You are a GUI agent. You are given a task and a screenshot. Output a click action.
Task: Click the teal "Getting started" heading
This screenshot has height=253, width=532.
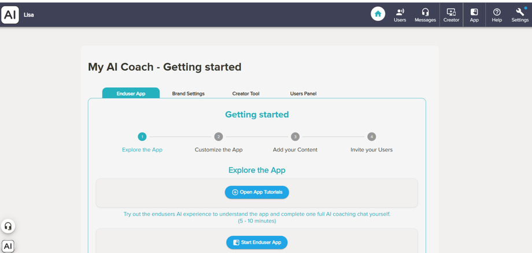[x=257, y=115]
